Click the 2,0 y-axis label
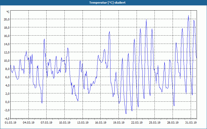The width and height of the screenshot is (207, 129). pos(7,94)
